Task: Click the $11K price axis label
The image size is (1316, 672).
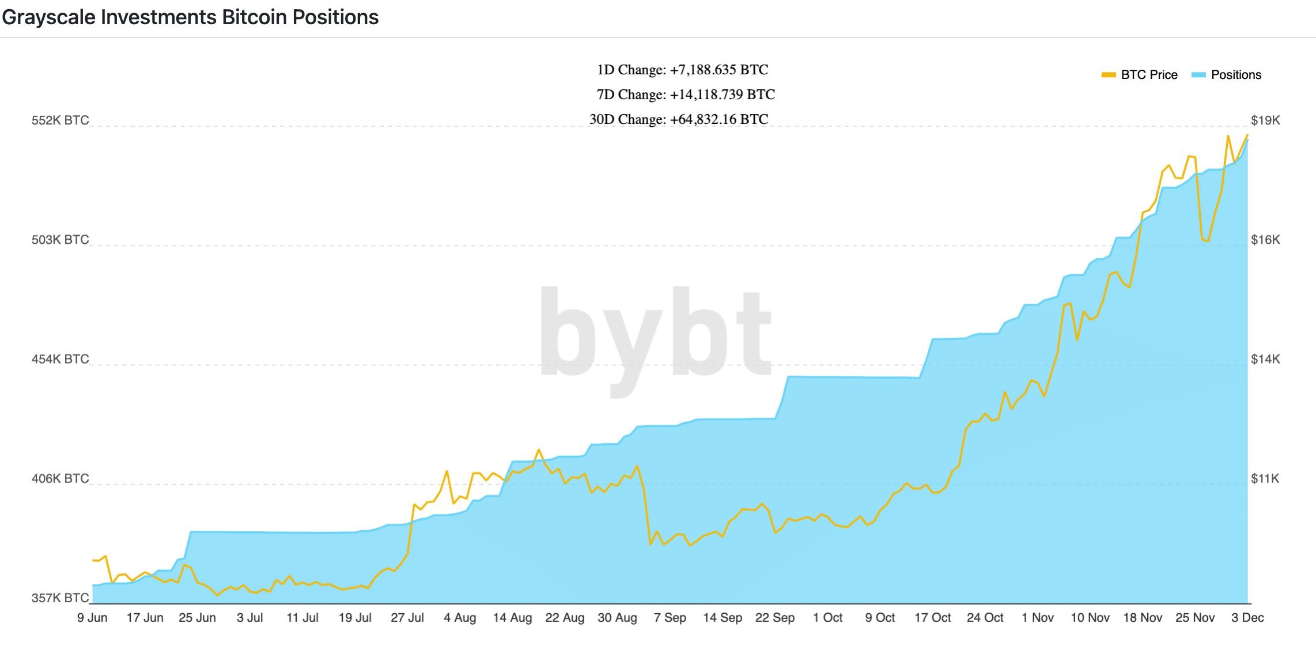Action: tap(1265, 478)
